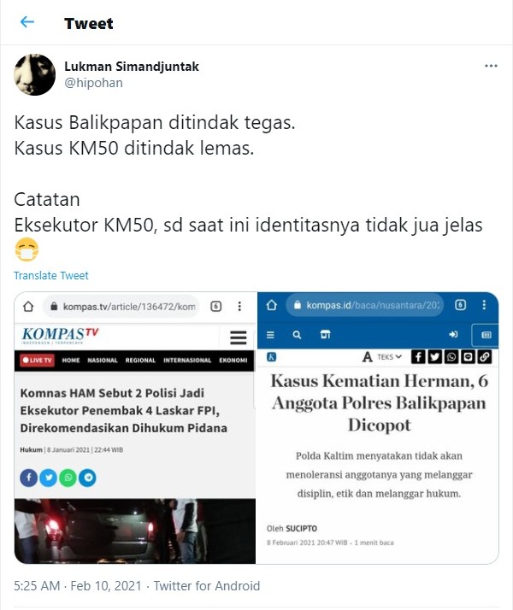Viewport: 513px width, 610px height.
Task: Open Lukman Simandjuntak display name
Action: click(x=132, y=67)
